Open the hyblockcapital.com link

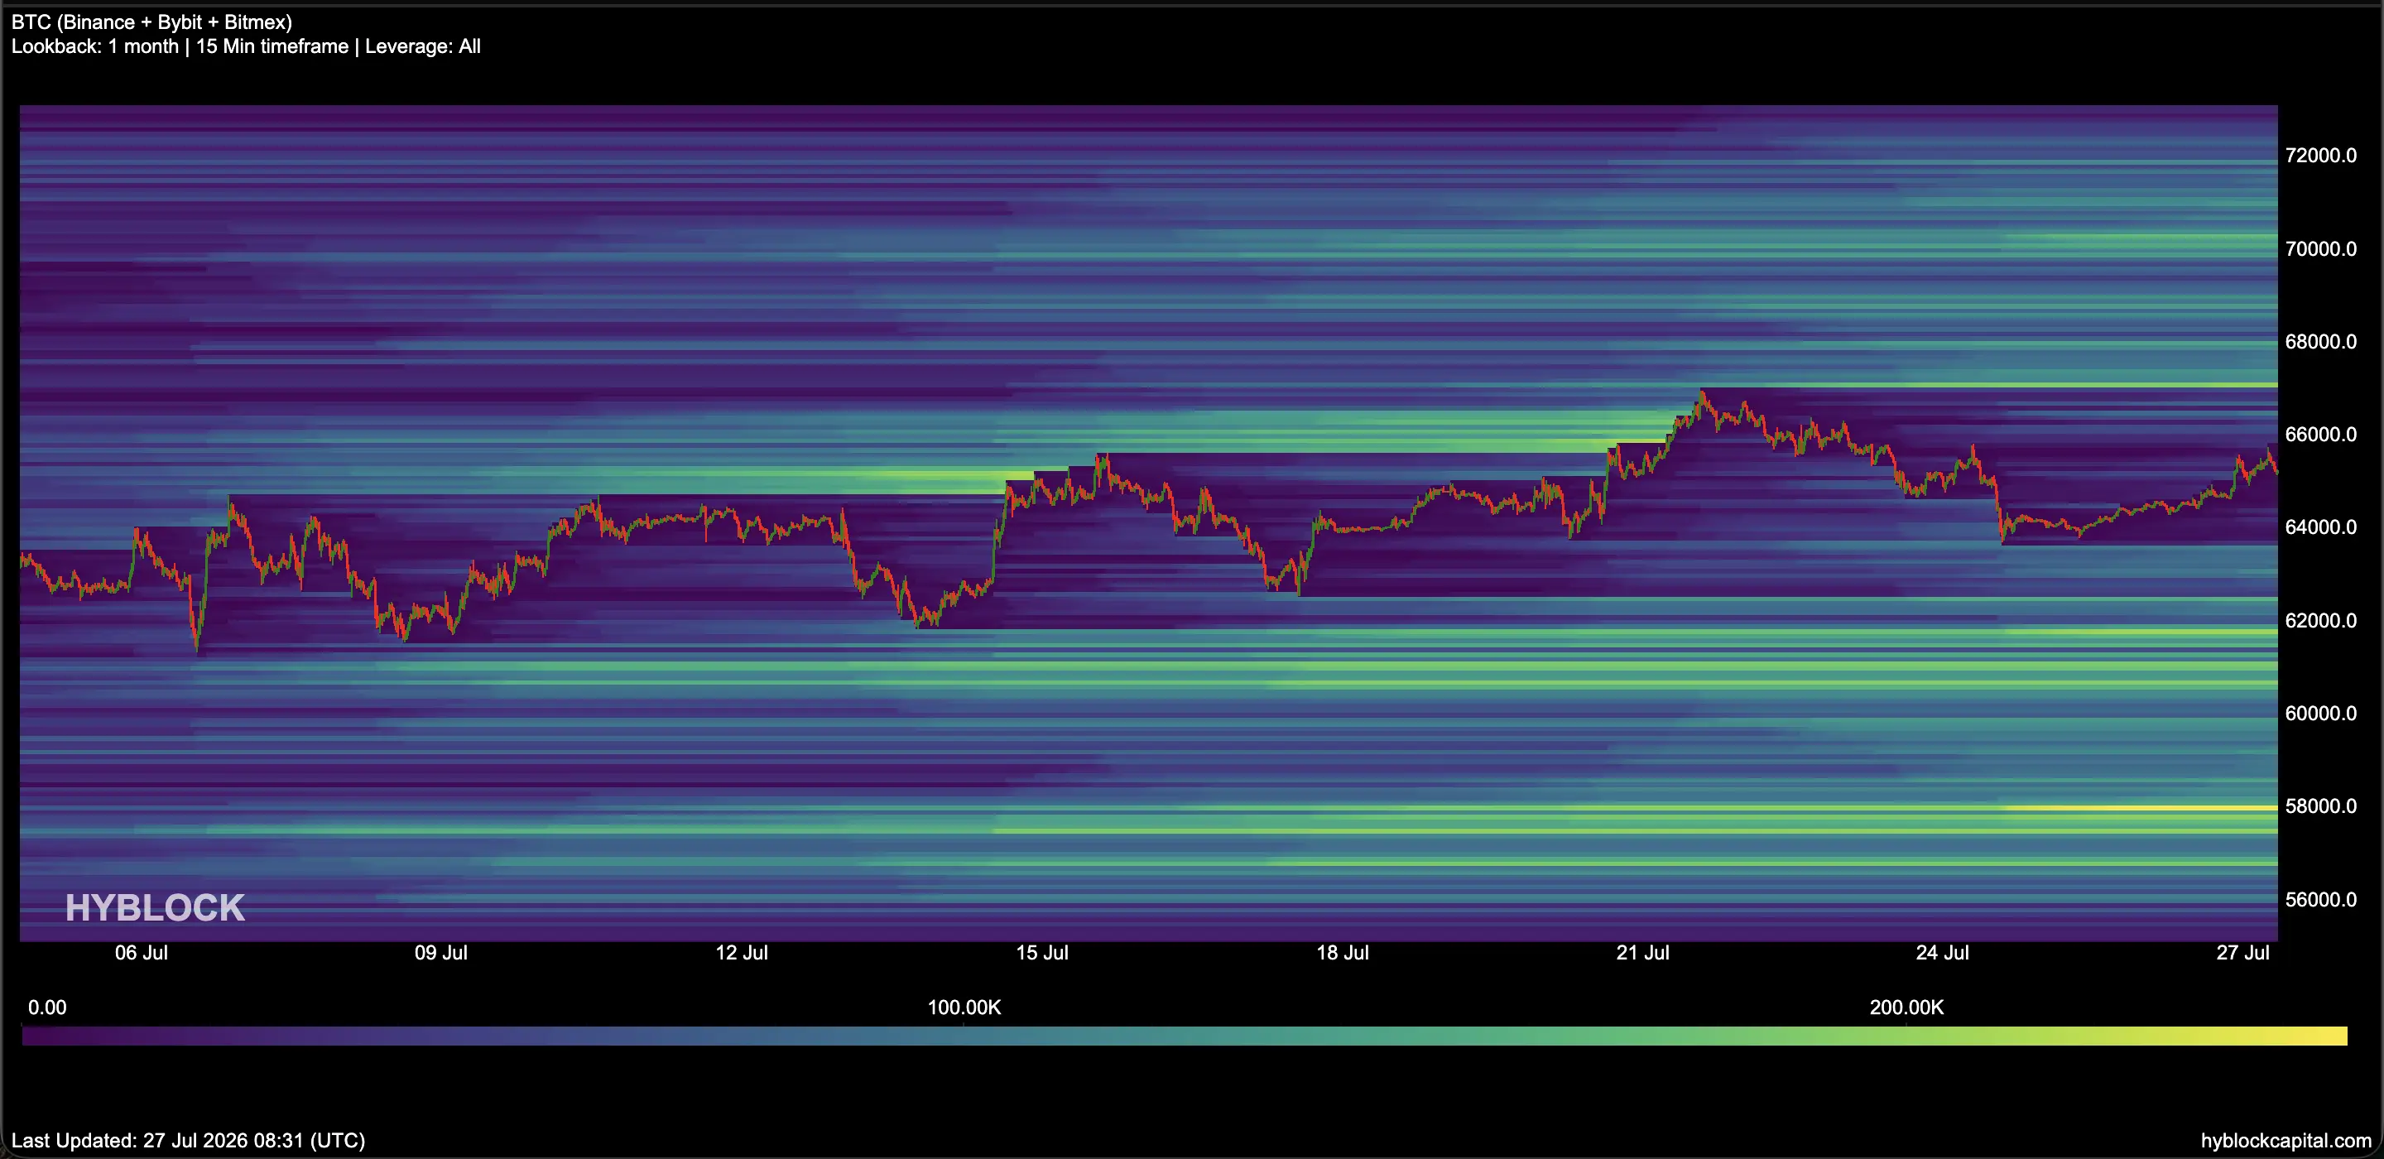[2285, 1141]
